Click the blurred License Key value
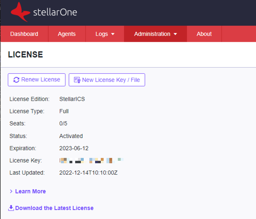The height and width of the screenshot is (219, 256). coord(91,160)
